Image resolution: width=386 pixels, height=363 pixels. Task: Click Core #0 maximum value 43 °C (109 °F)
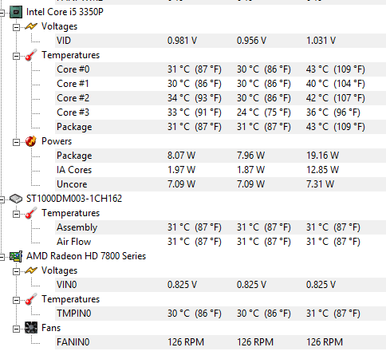click(336, 69)
